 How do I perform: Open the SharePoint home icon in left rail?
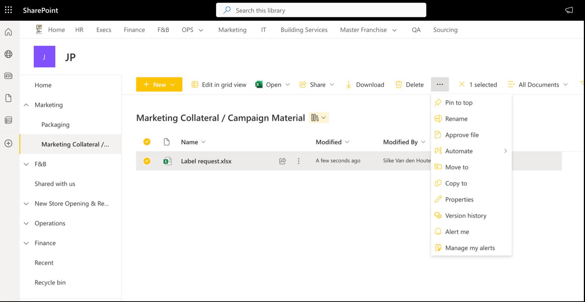8,32
